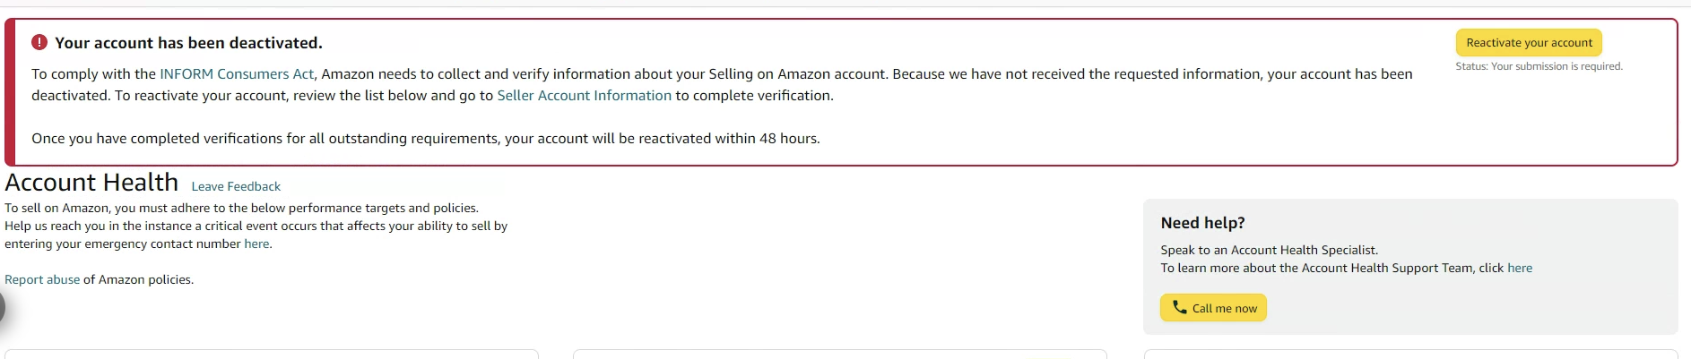Open the Report abuse link
This screenshot has height=359, width=1691.
[x=42, y=279]
